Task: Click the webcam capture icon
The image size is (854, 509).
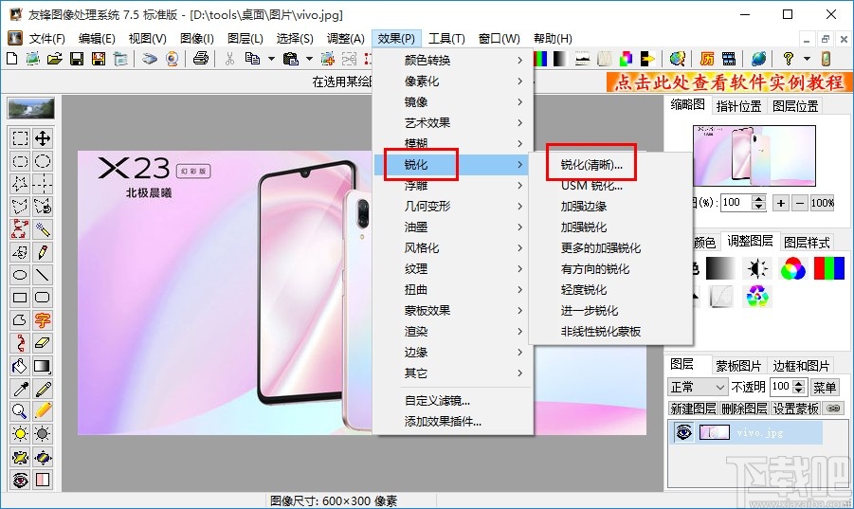Action: [x=173, y=58]
